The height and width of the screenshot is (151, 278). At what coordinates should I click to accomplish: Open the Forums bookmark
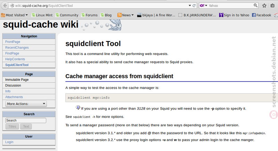(89, 15)
